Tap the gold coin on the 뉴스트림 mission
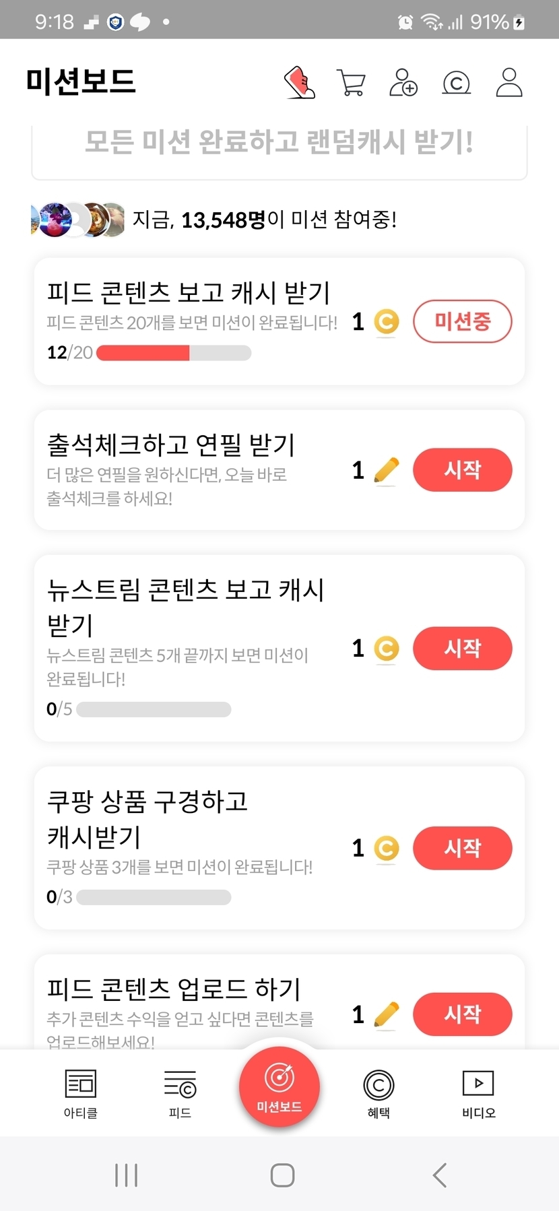This screenshot has height=1211, width=559. 386,649
